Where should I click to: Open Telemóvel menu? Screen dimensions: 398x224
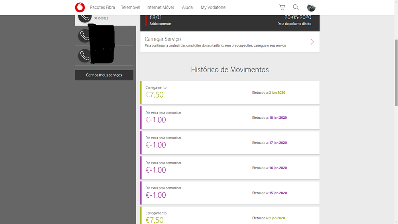point(131,8)
